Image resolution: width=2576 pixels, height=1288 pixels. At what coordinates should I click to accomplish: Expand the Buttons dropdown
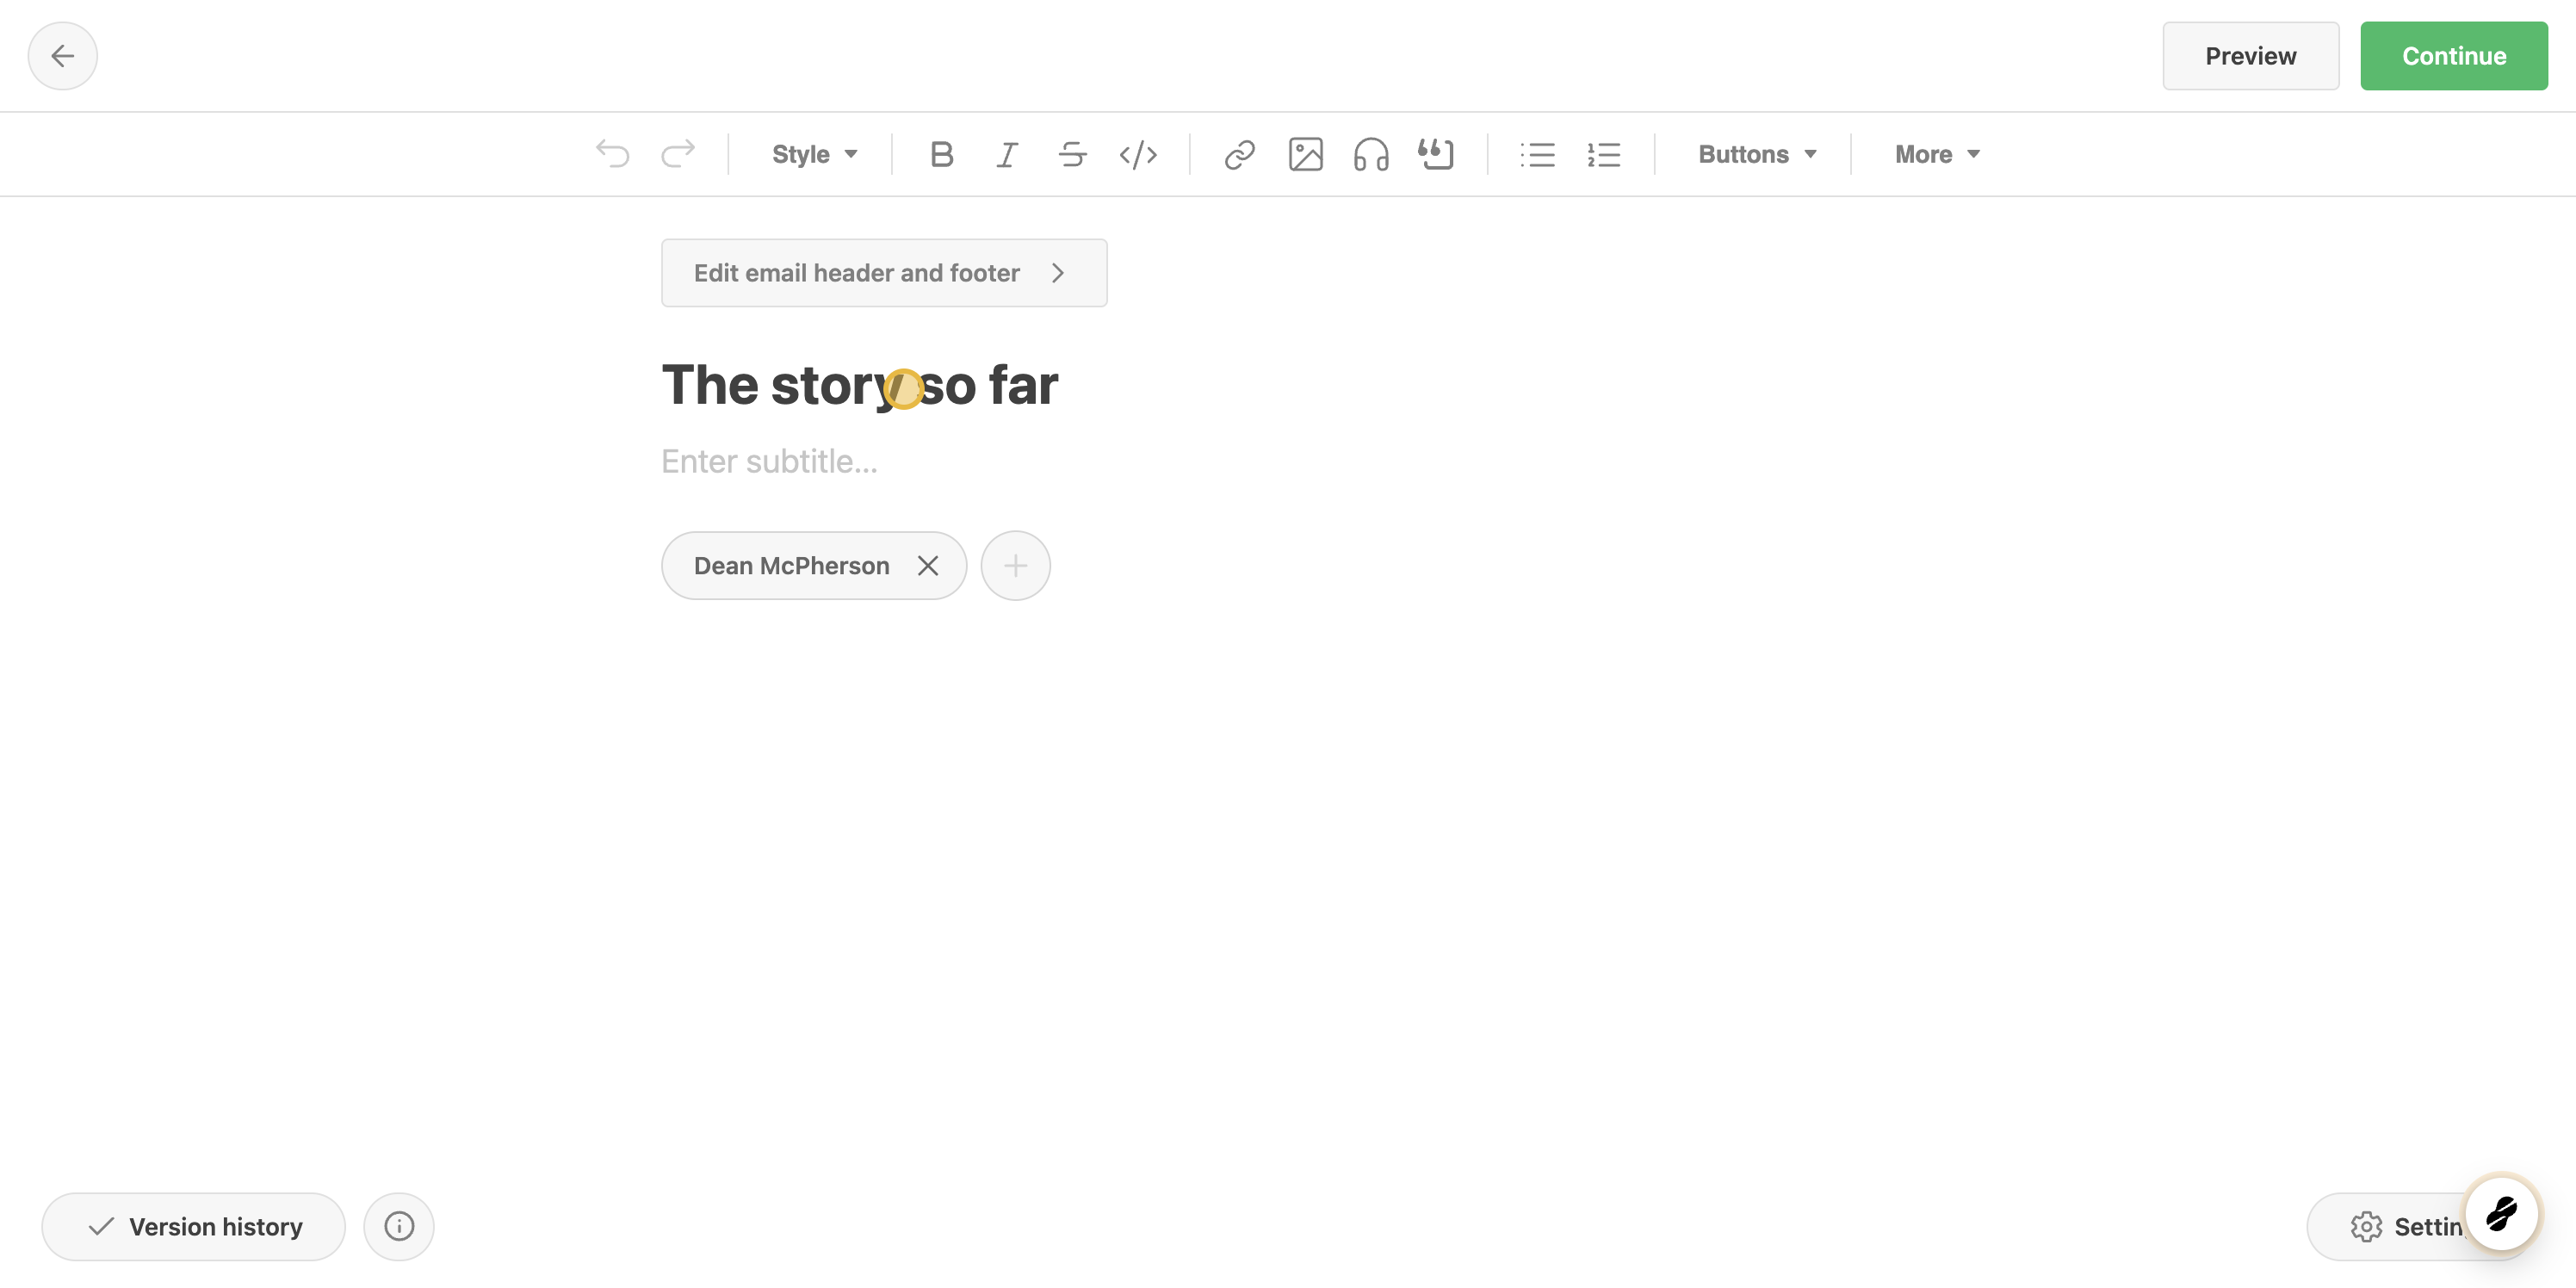tap(1757, 154)
